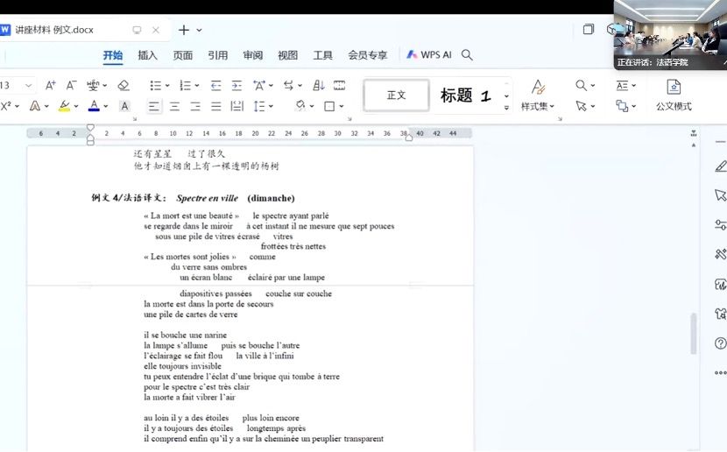Open the 审阅 ribbon tab
727x452 pixels.
click(252, 55)
